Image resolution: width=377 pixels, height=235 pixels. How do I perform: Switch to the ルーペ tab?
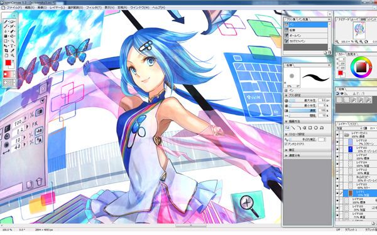355,19
